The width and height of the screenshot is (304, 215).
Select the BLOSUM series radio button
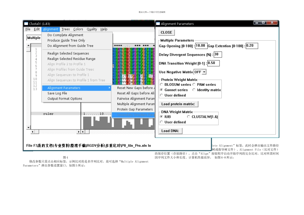pos(161,84)
